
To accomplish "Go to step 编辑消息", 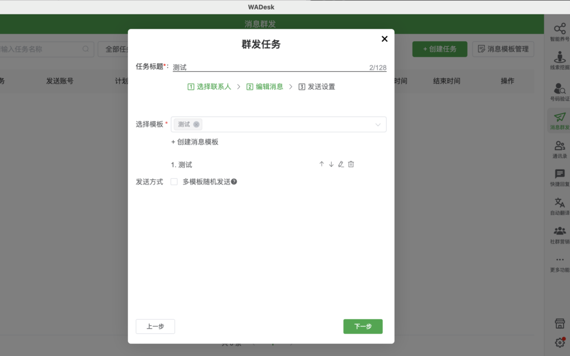I will point(264,87).
